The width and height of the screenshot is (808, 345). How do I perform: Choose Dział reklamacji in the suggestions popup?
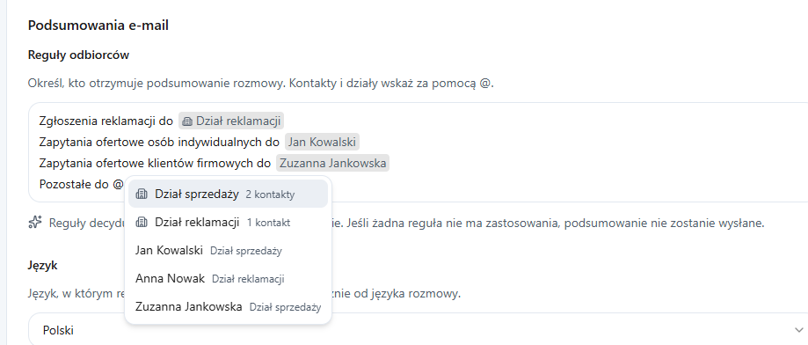228,223
